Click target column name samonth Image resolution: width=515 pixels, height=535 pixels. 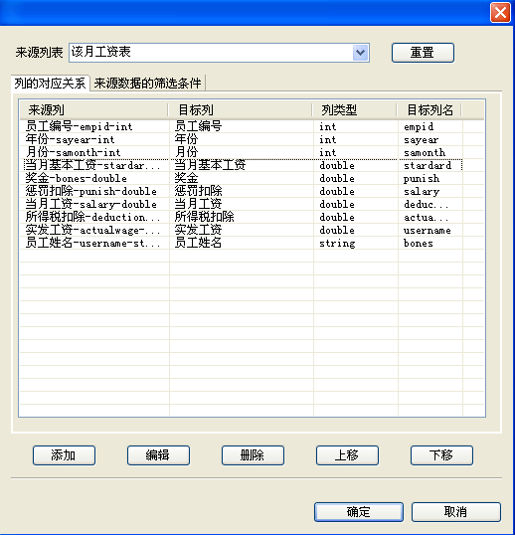point(425,152)
